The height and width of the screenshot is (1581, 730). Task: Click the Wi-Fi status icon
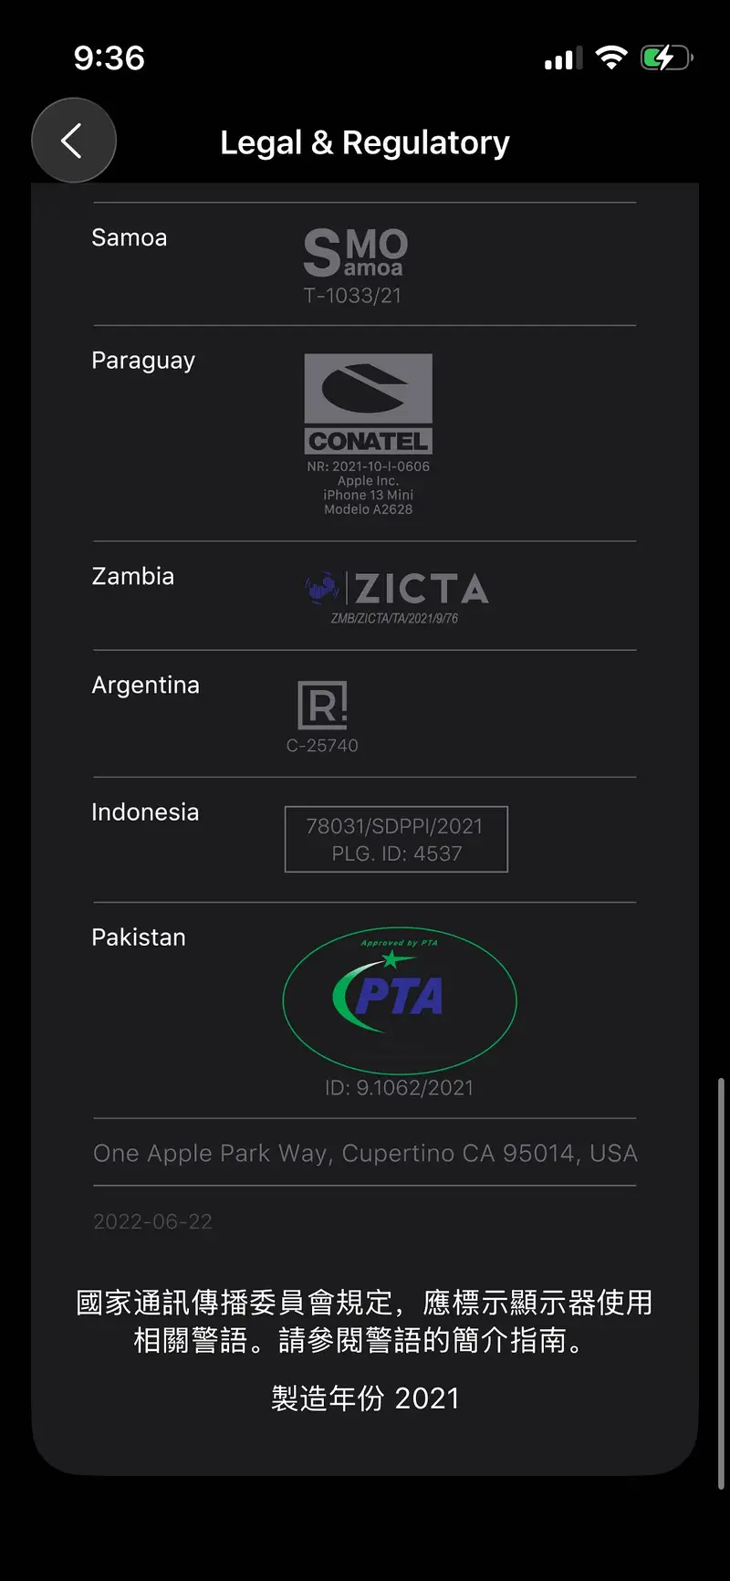pyautogui.click(x=611, y=58)
